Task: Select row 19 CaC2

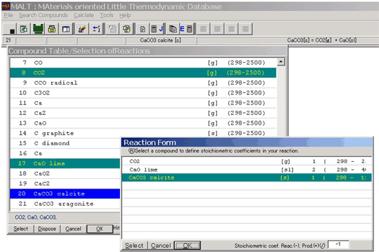Action: pos(65,184)
